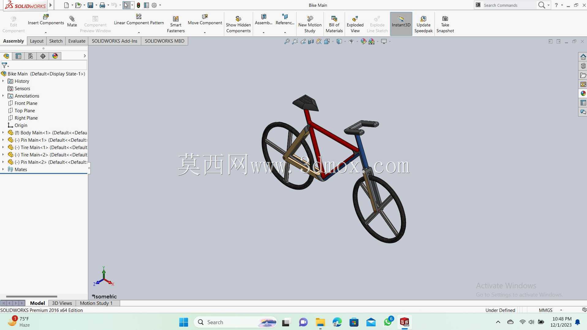Click the Zoom to Fit icon
This screenshot has height=330, width=587.
pyautogui.click(x=287, y=41)
